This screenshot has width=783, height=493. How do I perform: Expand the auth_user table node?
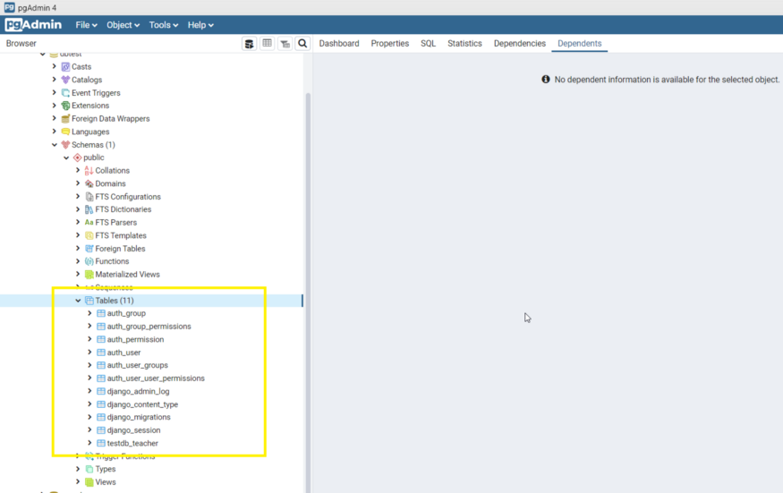[x=89, y=353]
